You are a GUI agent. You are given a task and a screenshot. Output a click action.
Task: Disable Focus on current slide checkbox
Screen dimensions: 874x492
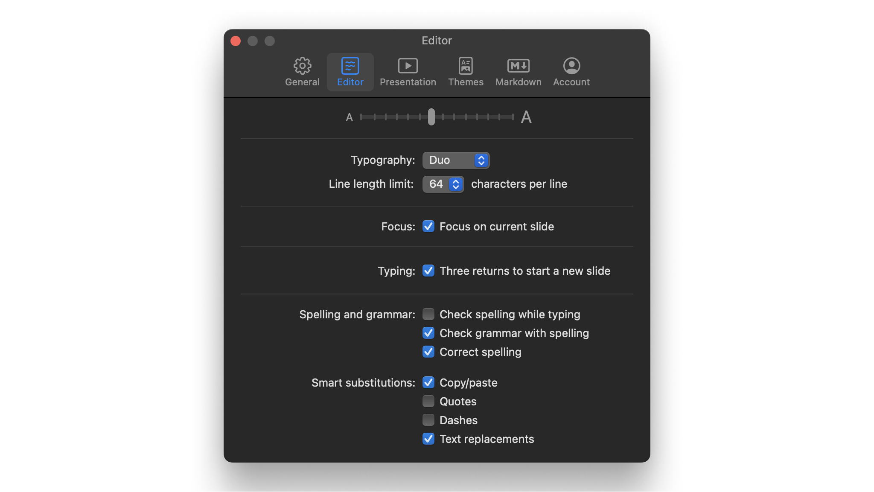tap(428, 226)
